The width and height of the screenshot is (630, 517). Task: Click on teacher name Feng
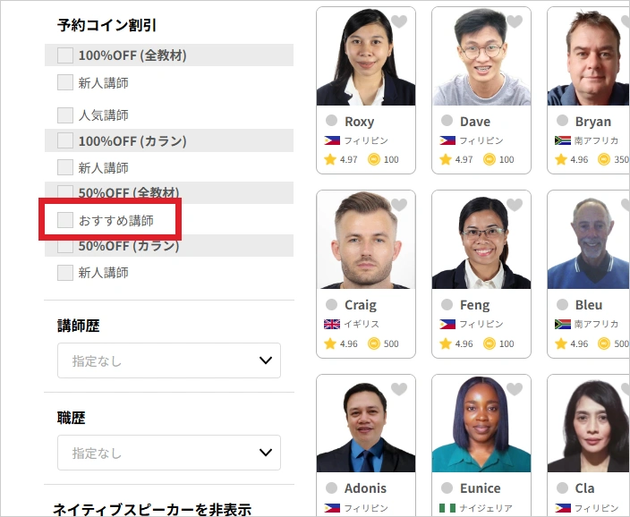(x=474, y=305)
